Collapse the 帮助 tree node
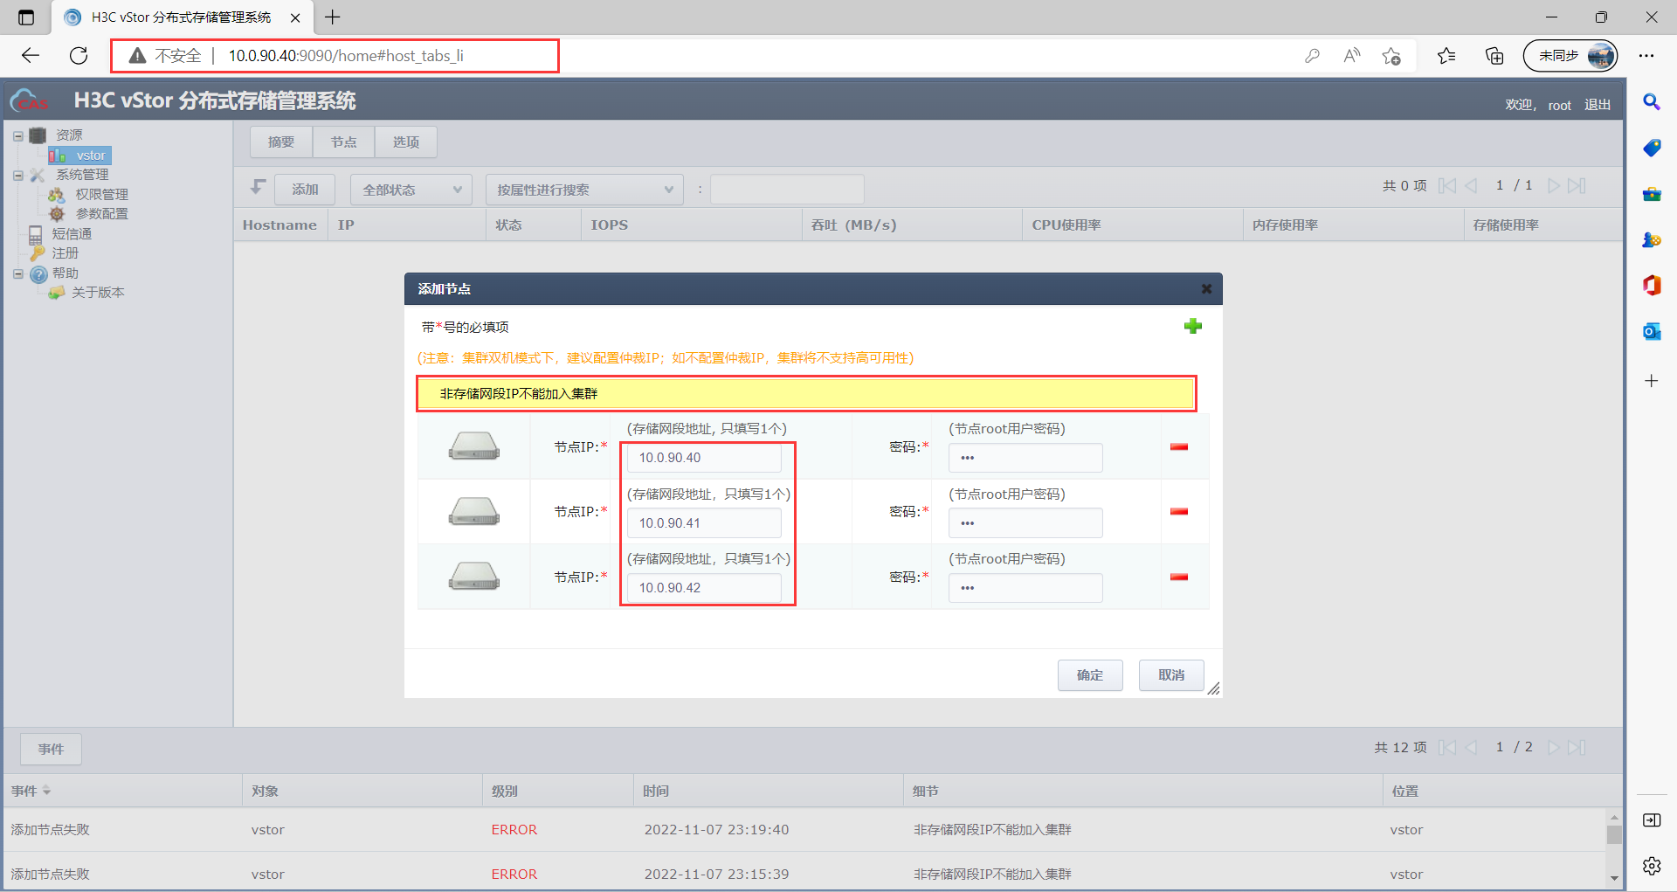 17,273
